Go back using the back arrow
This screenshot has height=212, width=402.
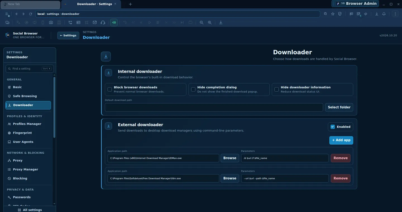(x=17, y=14)
